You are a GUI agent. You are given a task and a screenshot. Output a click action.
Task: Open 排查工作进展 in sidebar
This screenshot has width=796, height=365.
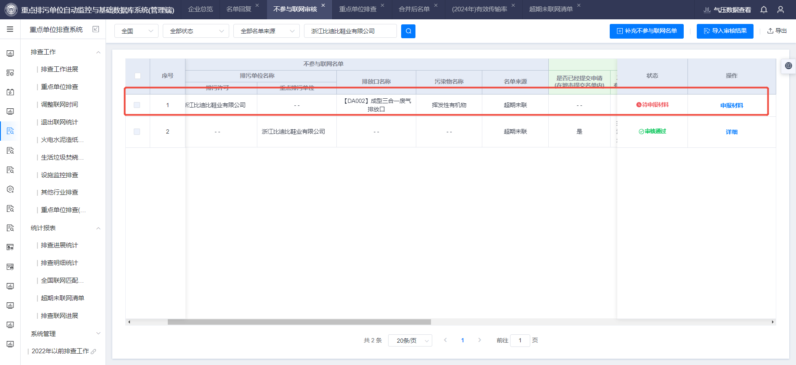(x=59, y=69)
